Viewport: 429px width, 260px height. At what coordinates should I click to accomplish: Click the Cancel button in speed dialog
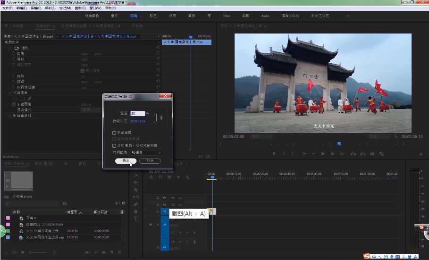click(150, 161)
